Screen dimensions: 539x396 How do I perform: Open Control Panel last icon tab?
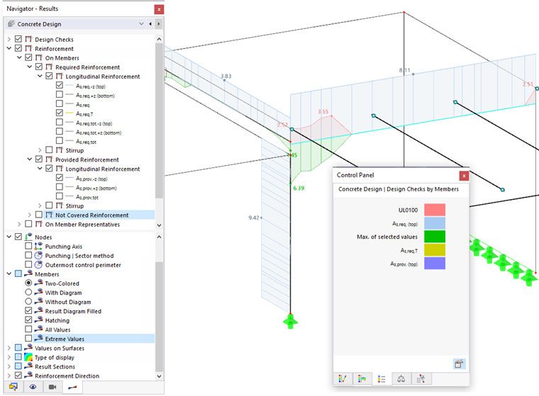tap(421, 379)
